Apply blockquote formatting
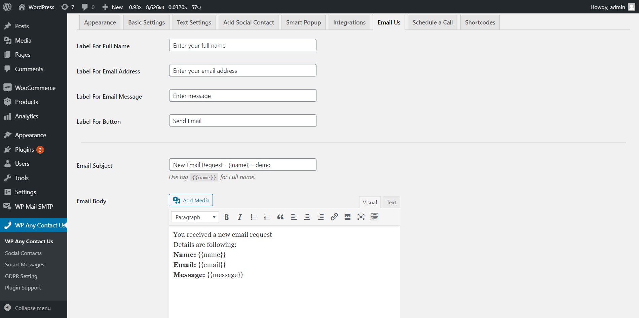 point(280,217)
